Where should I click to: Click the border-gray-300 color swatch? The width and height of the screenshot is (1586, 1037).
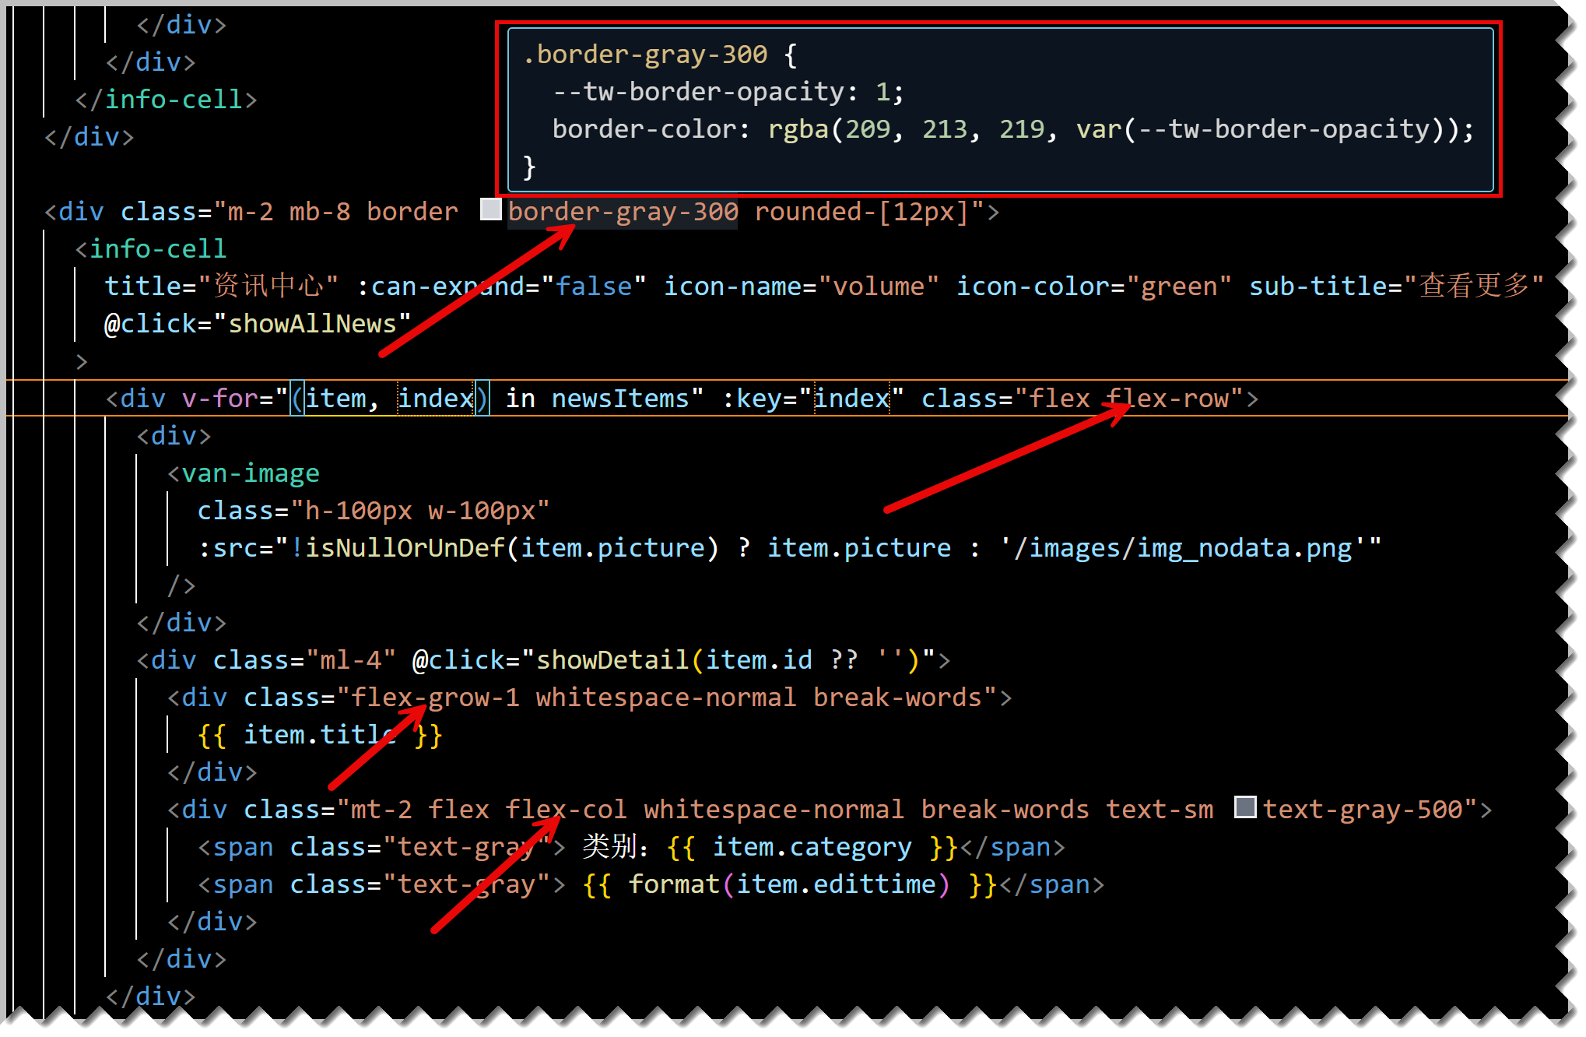(x=490, y=209)
